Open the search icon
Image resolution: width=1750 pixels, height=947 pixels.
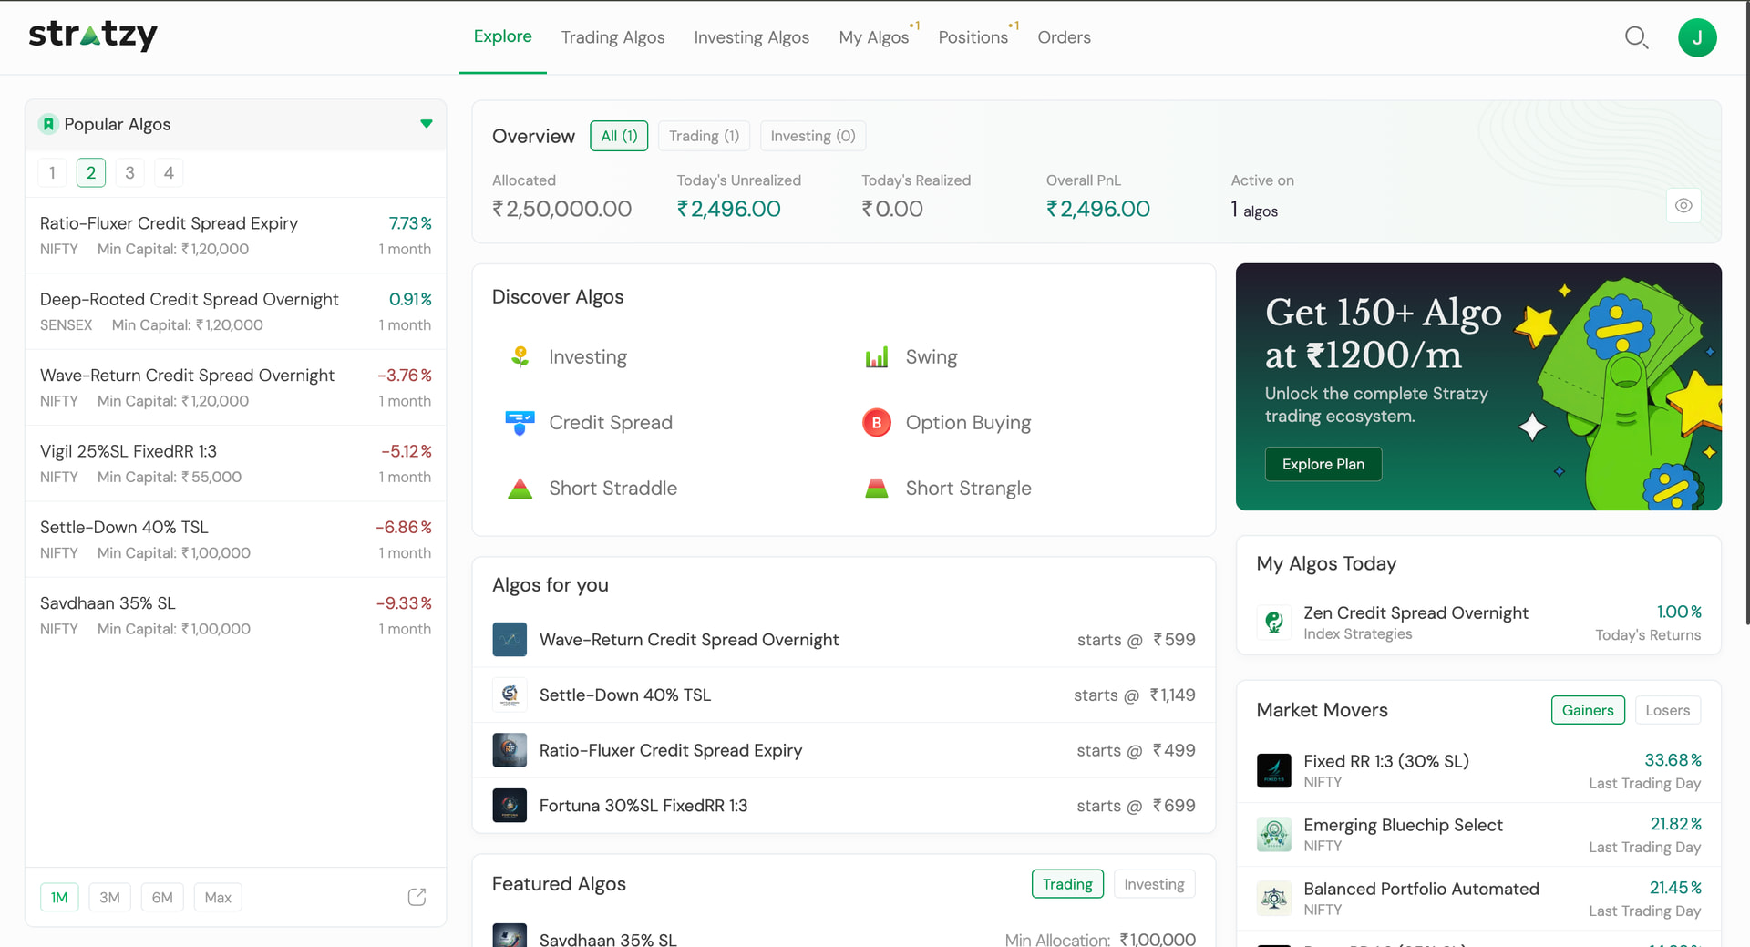pyautogui.click(x=1636, y=37)
